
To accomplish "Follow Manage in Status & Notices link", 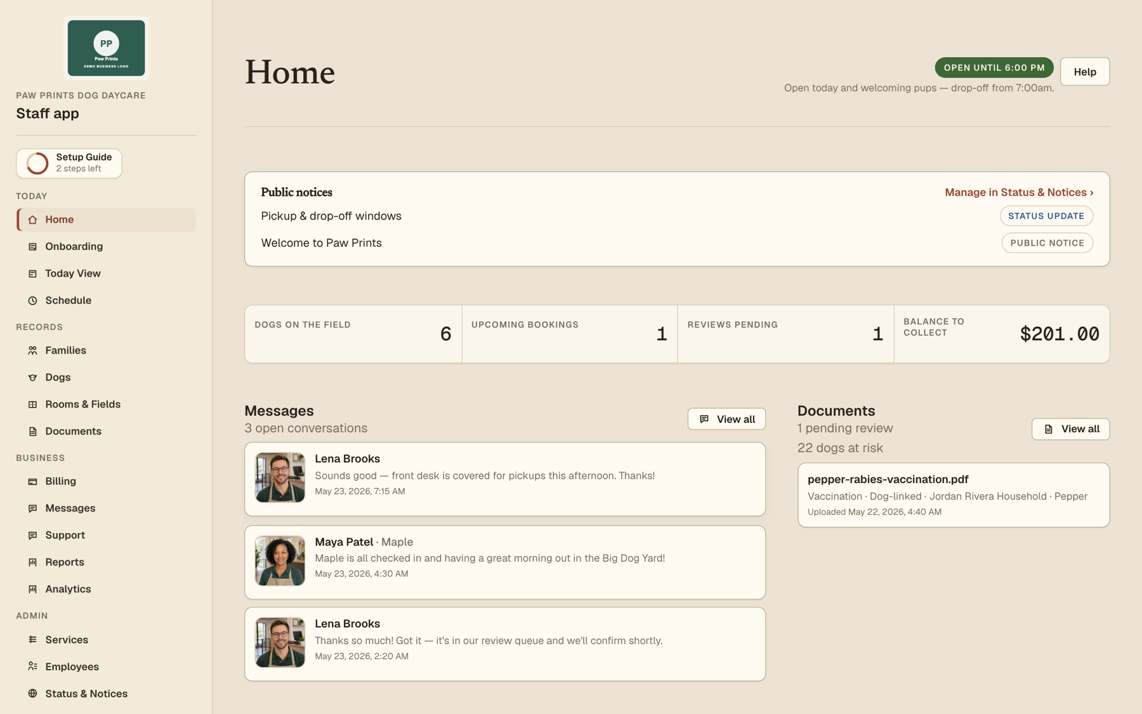I will pos(1019,192).
